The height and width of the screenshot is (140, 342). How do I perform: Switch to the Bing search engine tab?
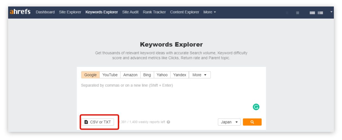coord(147,75)
